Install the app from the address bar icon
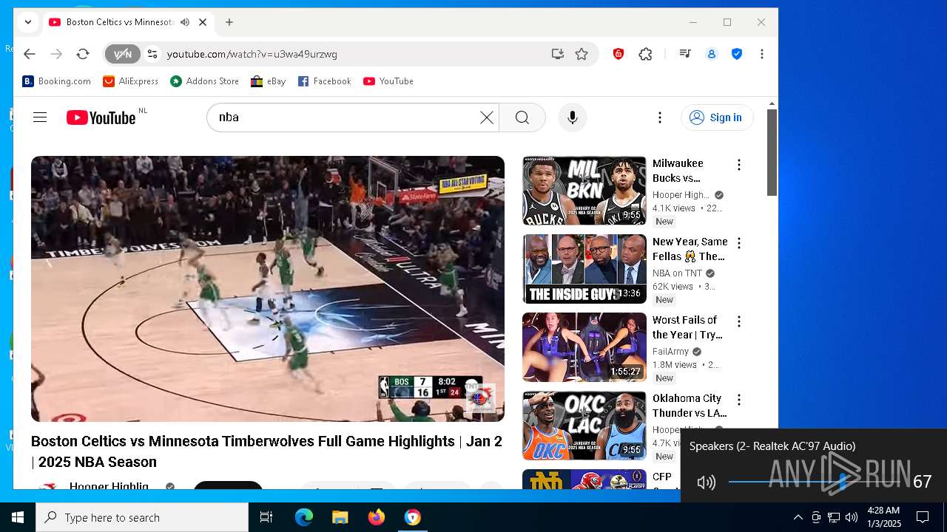Screen dimensions: 947x532 [557, 54]
